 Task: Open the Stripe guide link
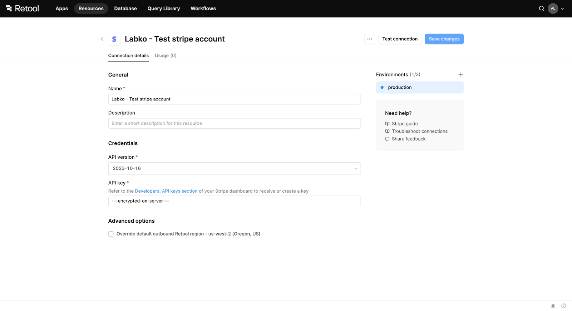[405, 124]
